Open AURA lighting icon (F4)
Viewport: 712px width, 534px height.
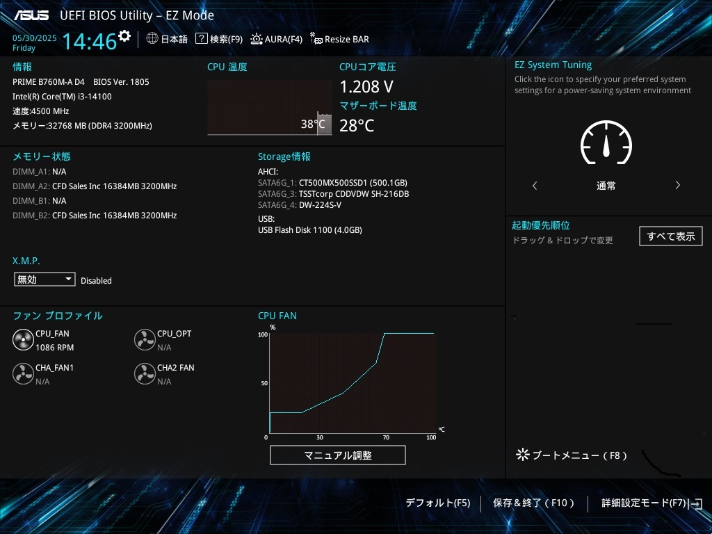pyautogui.click(x=256, y=39)
